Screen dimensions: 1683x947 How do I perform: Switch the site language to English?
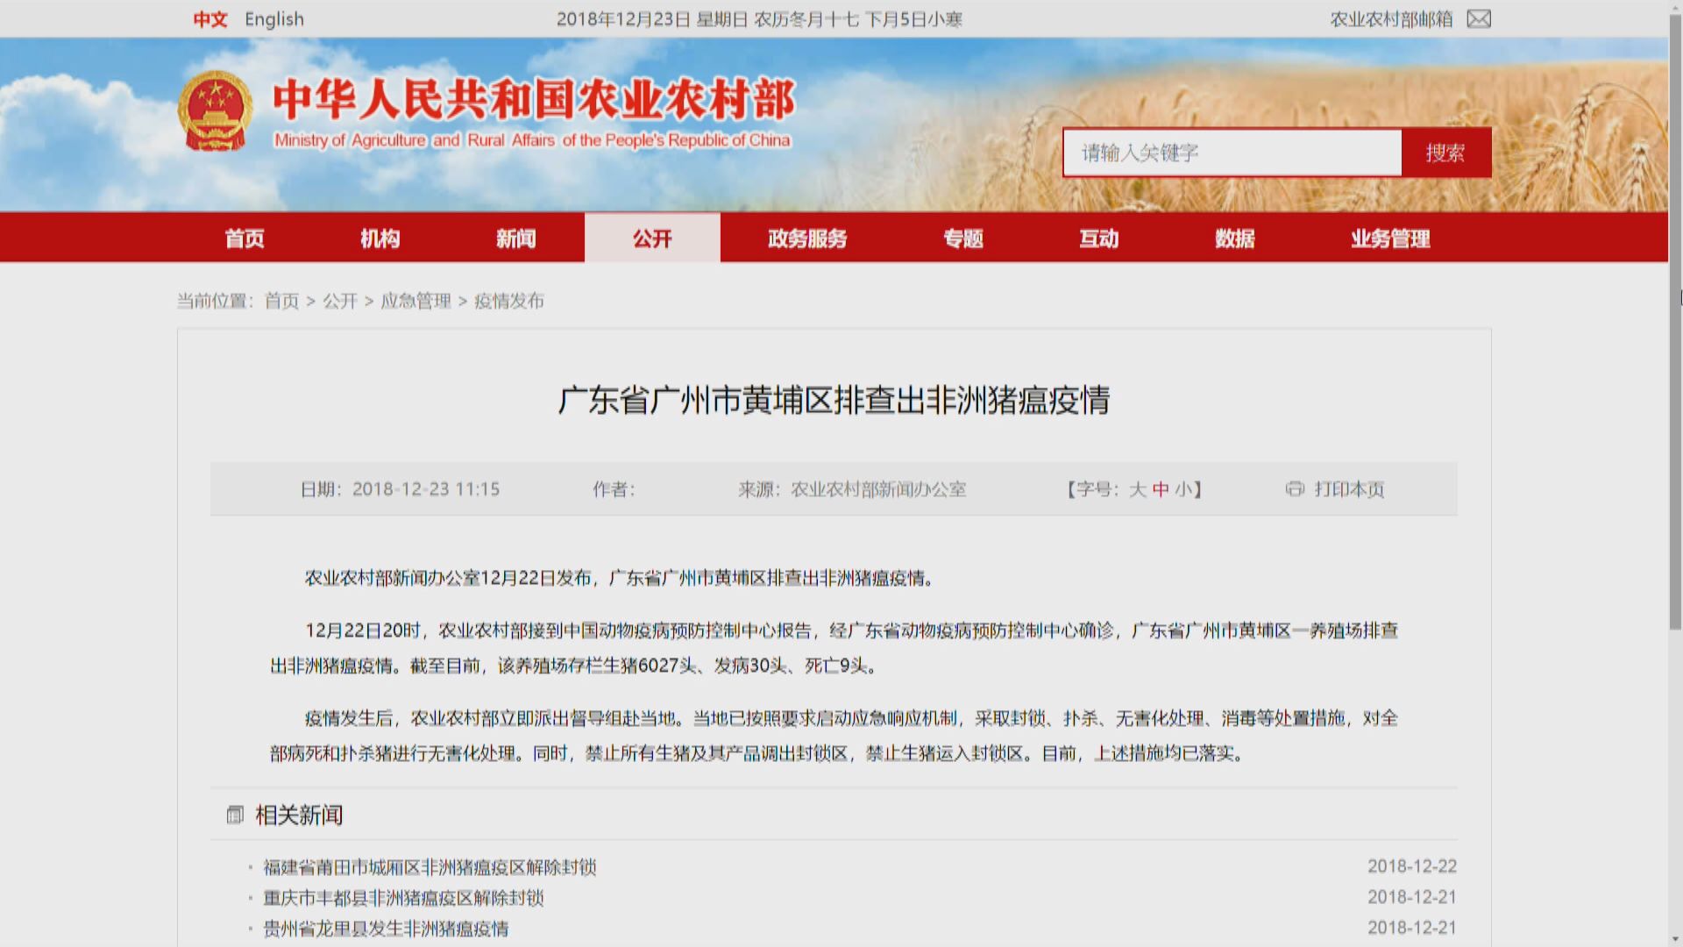(274, 18)
